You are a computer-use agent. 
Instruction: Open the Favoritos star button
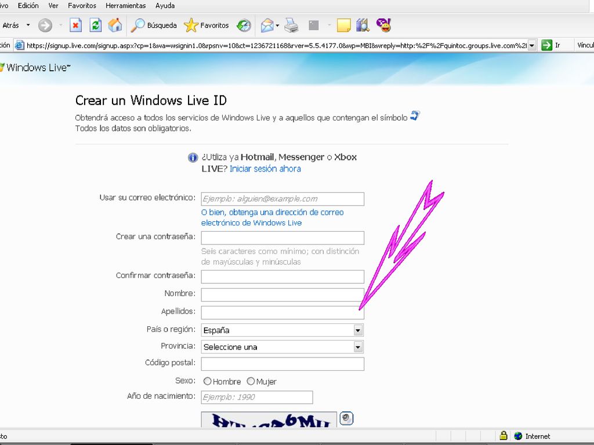(x=207, y=25)
